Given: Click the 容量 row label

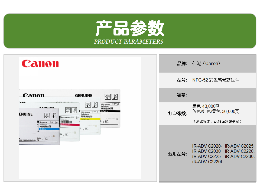Looking at the screenshot, I should 182,95.
